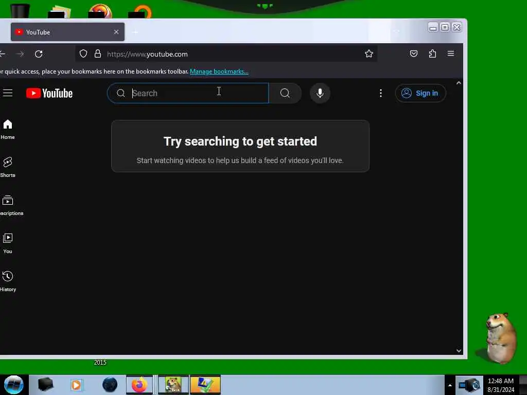Open the Firefox application menu

(451, 53)
